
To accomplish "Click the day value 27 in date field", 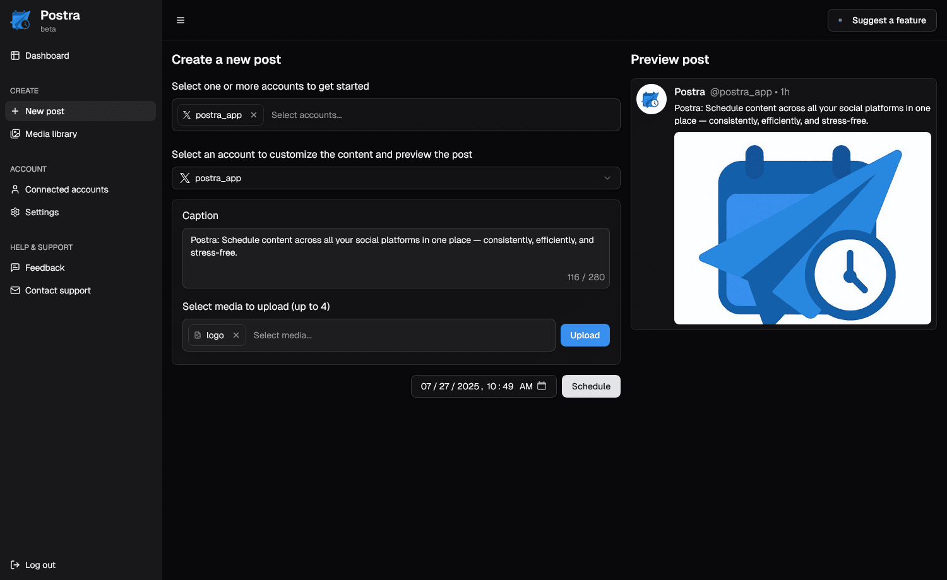I will 444,386.
